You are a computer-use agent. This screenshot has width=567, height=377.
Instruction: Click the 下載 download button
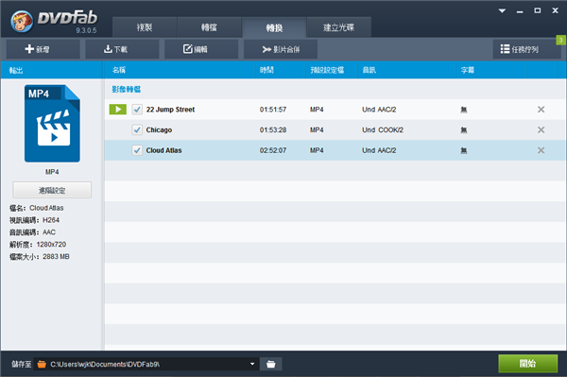pos(122,49)
